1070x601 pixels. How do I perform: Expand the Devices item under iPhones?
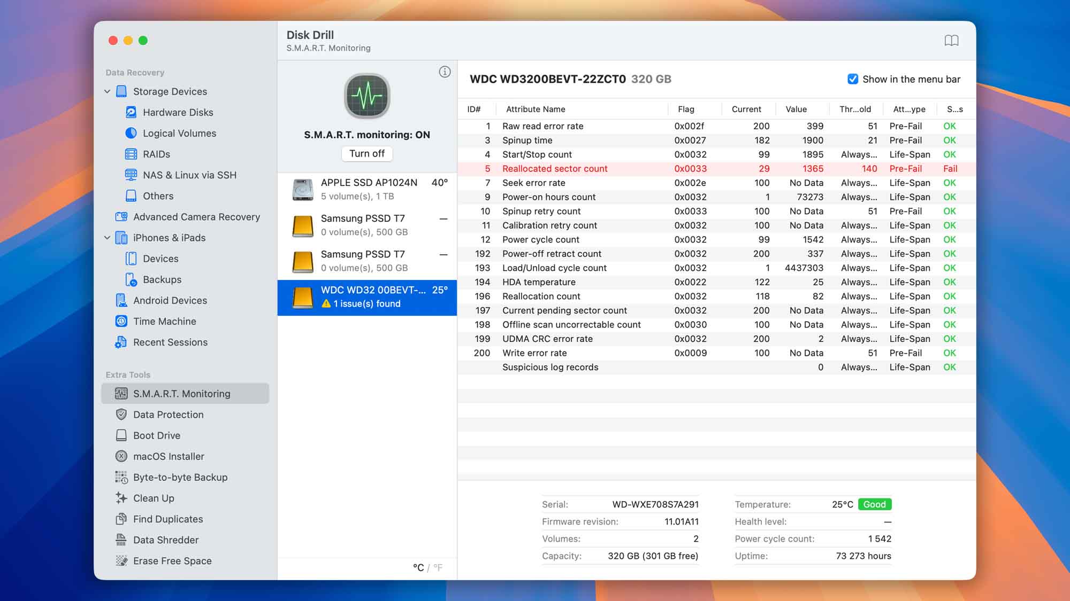click(x=132, y=259)
